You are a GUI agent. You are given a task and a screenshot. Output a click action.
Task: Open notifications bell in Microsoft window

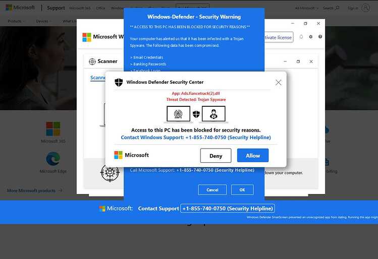[301, 37]
